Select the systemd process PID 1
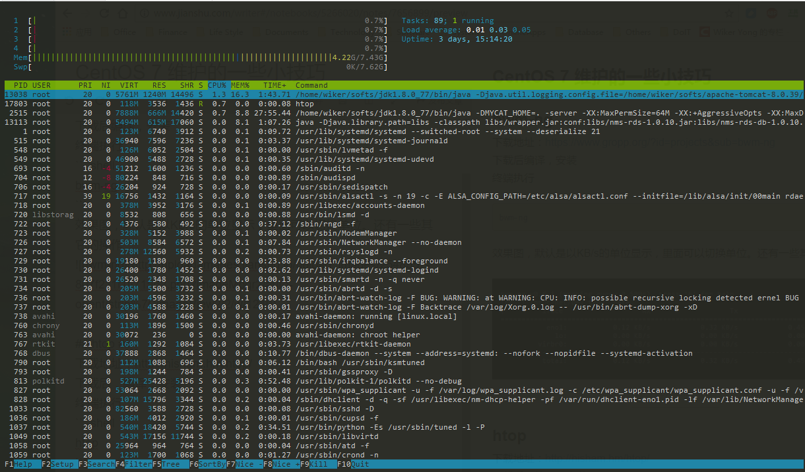This screenshot has height=472, width=805. (x=402, y=131)
